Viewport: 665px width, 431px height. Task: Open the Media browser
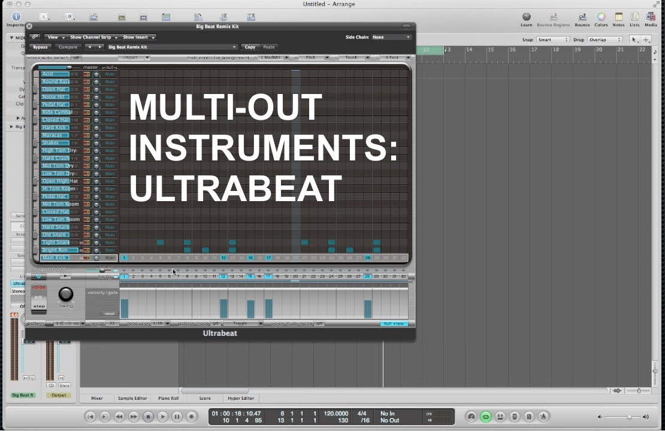click(651, 20)
